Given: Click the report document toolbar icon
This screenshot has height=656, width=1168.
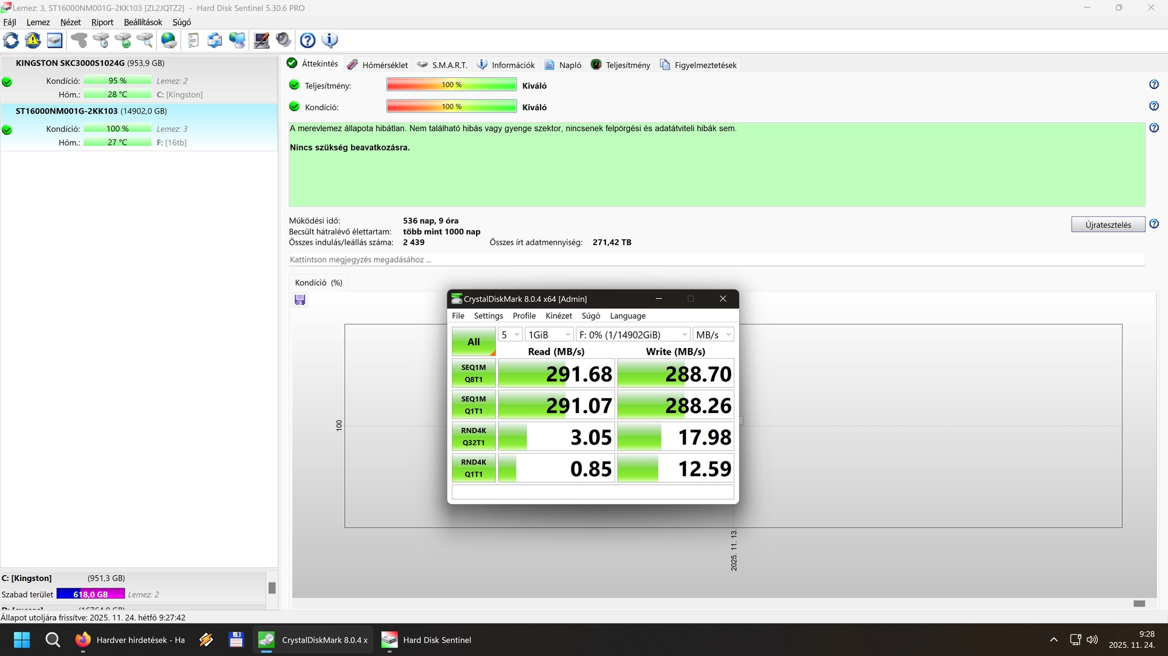Looking at the screenshot, I should coord(193,40).
